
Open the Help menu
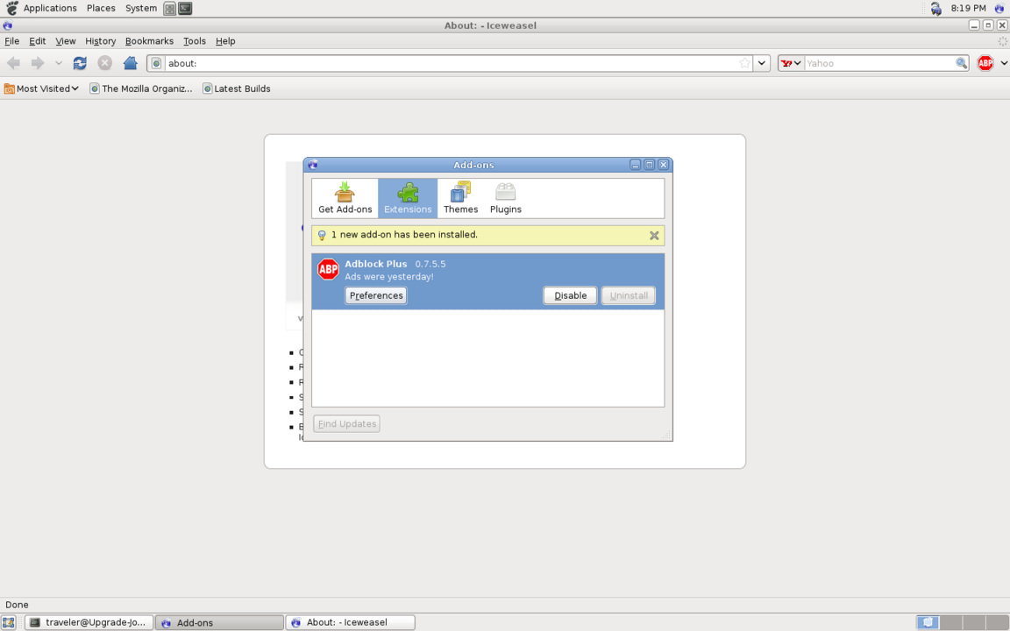click(225, 41)
